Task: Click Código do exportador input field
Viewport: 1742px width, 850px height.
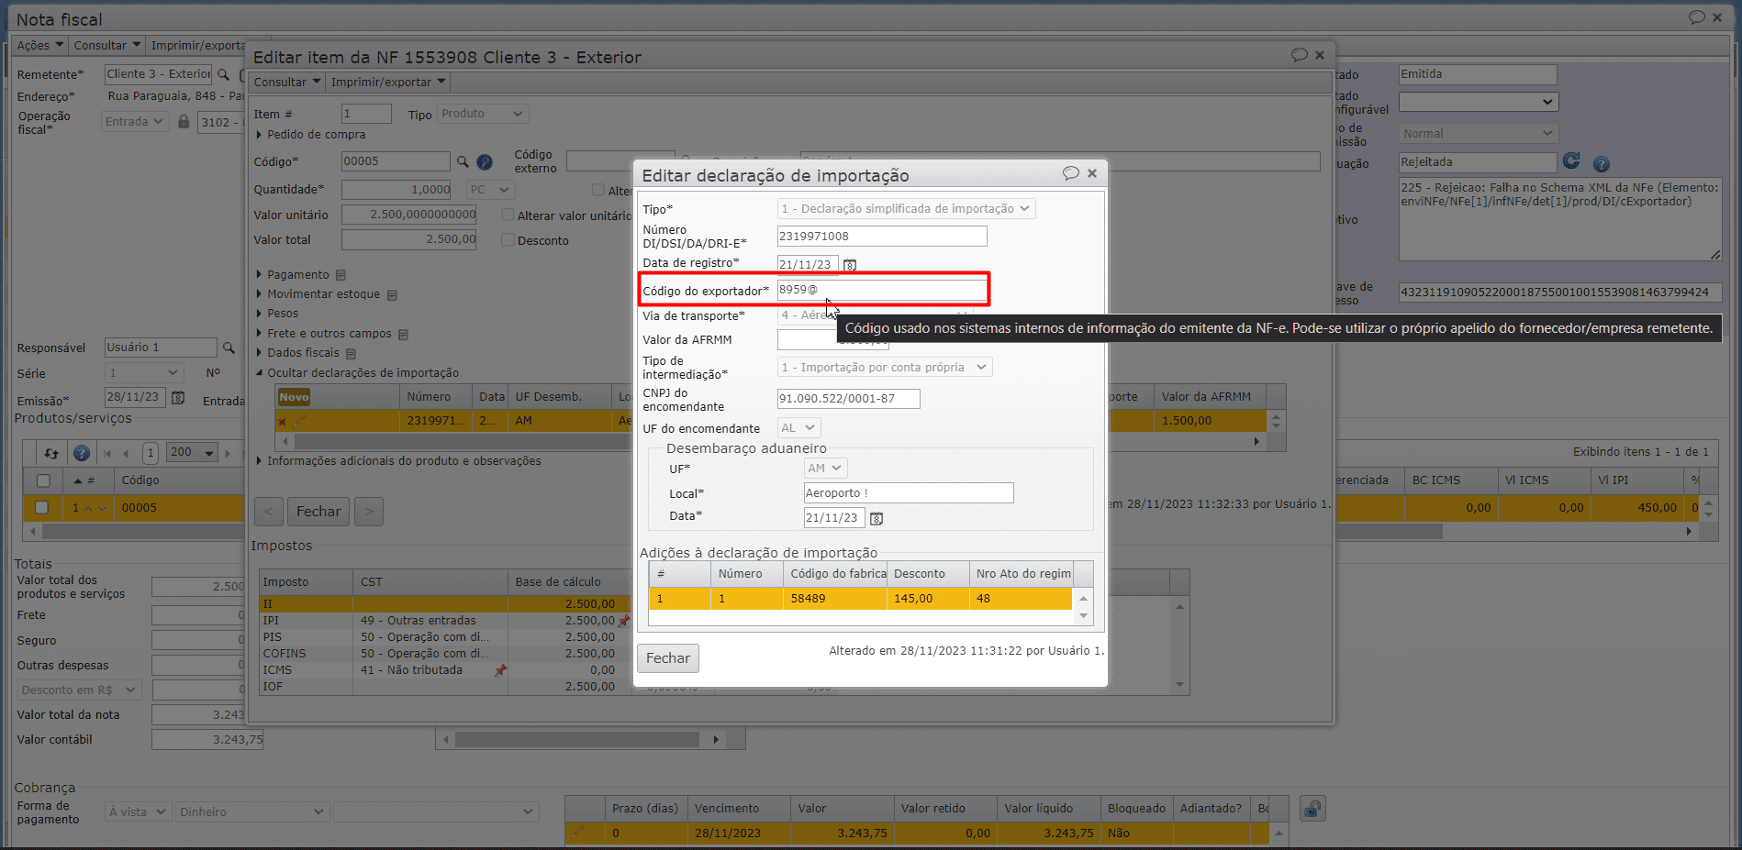Action: 882,290
